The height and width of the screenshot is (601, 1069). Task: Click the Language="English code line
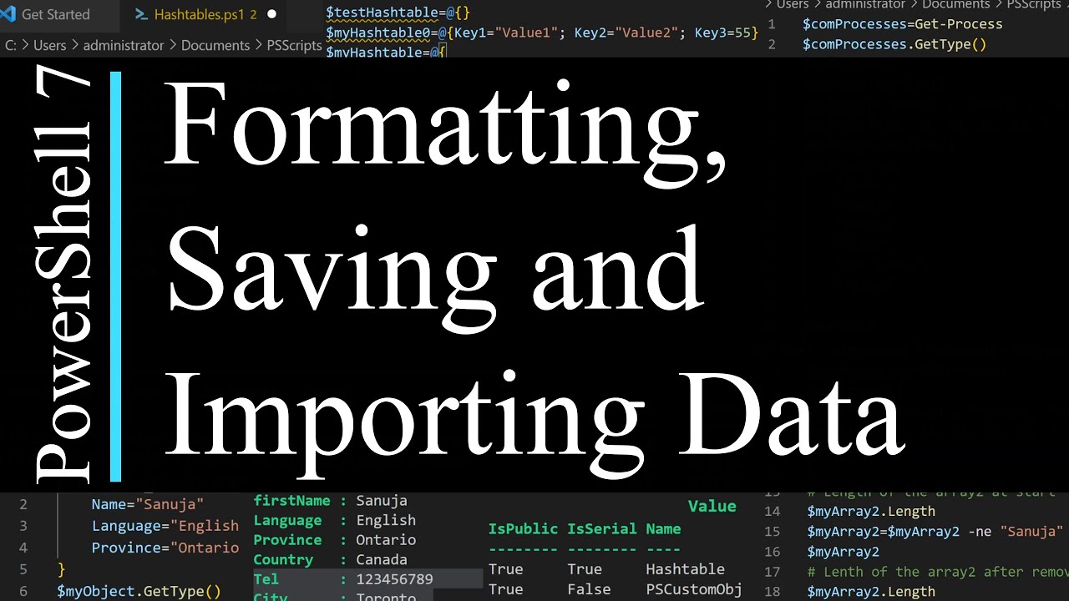(165, 526)
